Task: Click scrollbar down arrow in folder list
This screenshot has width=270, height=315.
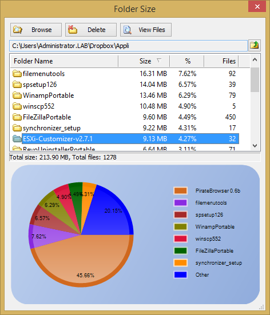Action: coord(255,146)
